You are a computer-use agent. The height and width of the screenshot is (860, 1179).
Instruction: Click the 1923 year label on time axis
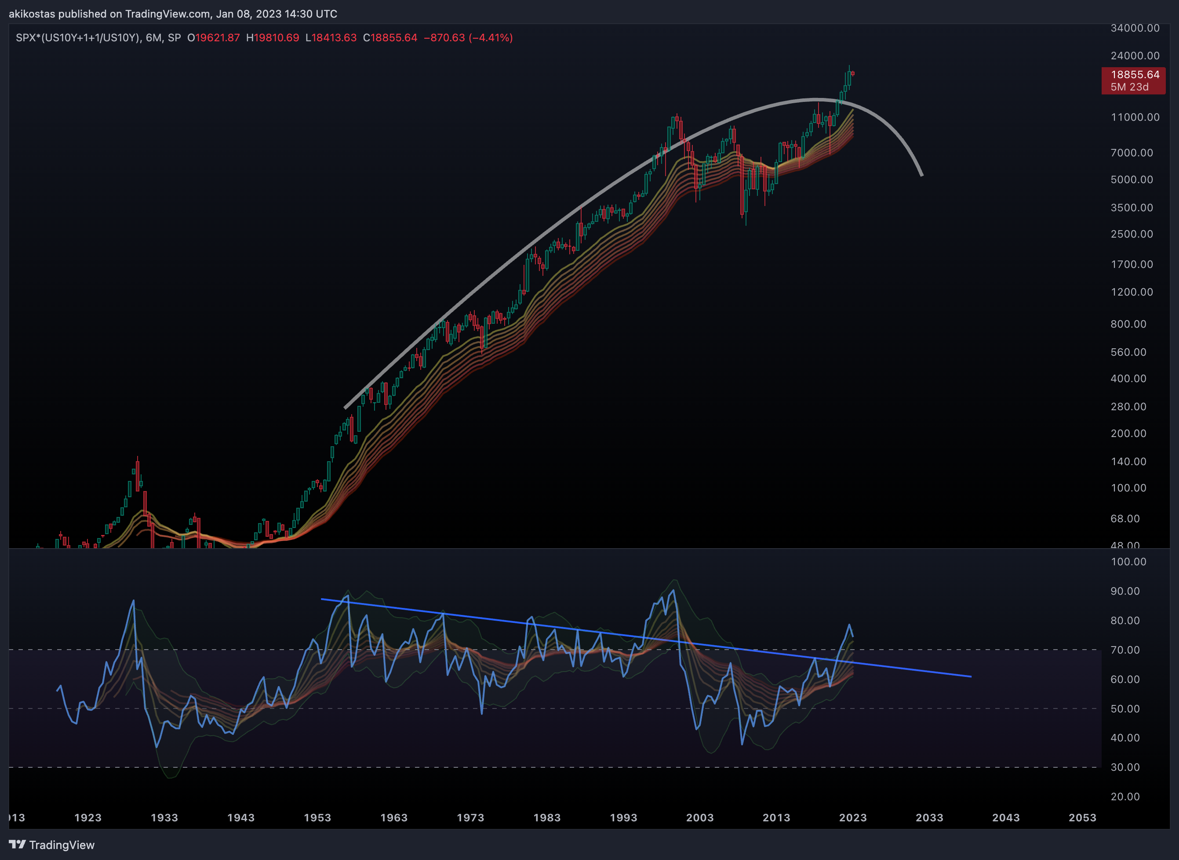(x=87, y=818)
